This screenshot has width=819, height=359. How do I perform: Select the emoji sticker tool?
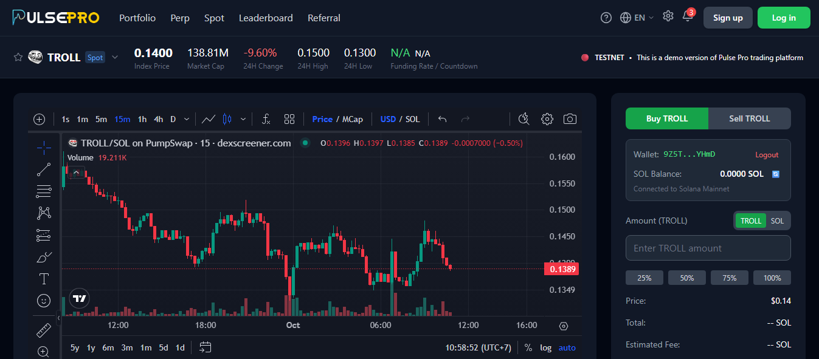(43, 301)
